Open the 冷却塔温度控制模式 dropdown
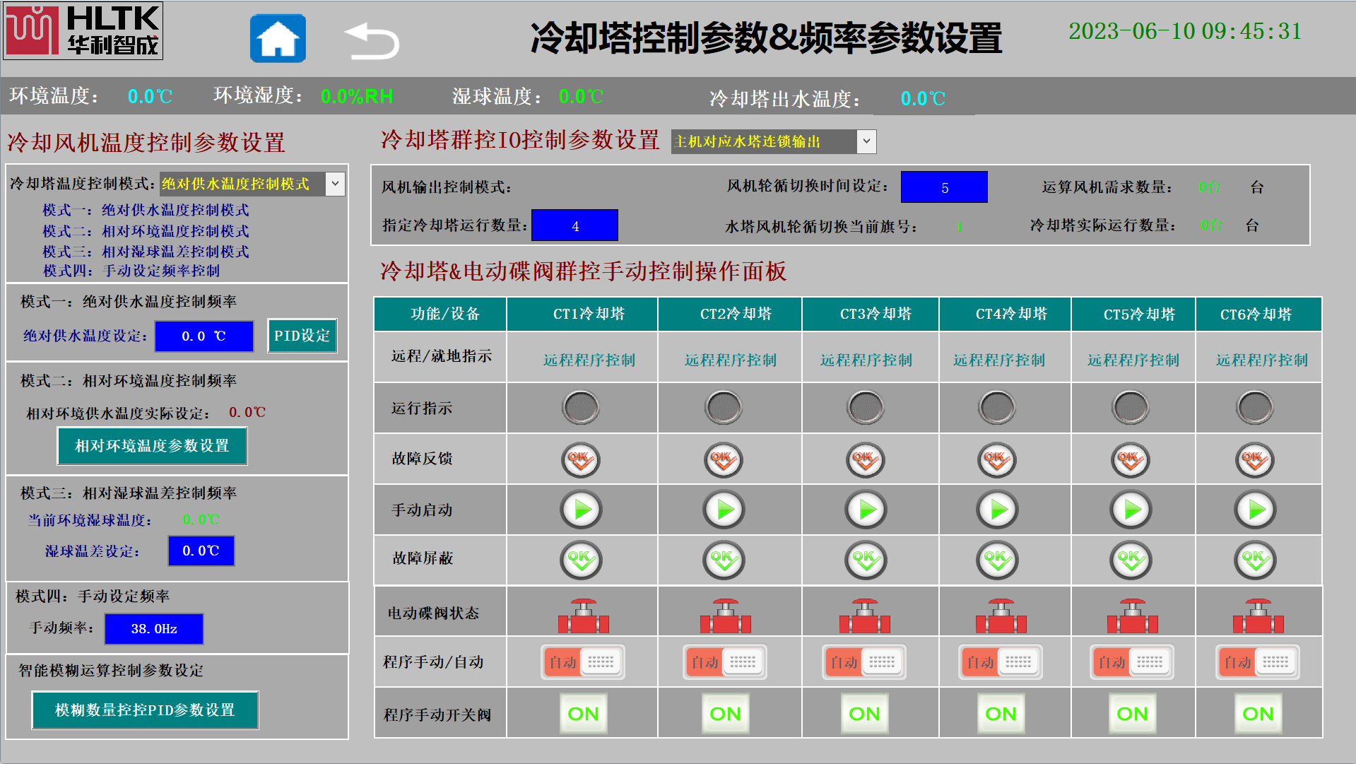 pyautogui.click(x=335, y=184)
